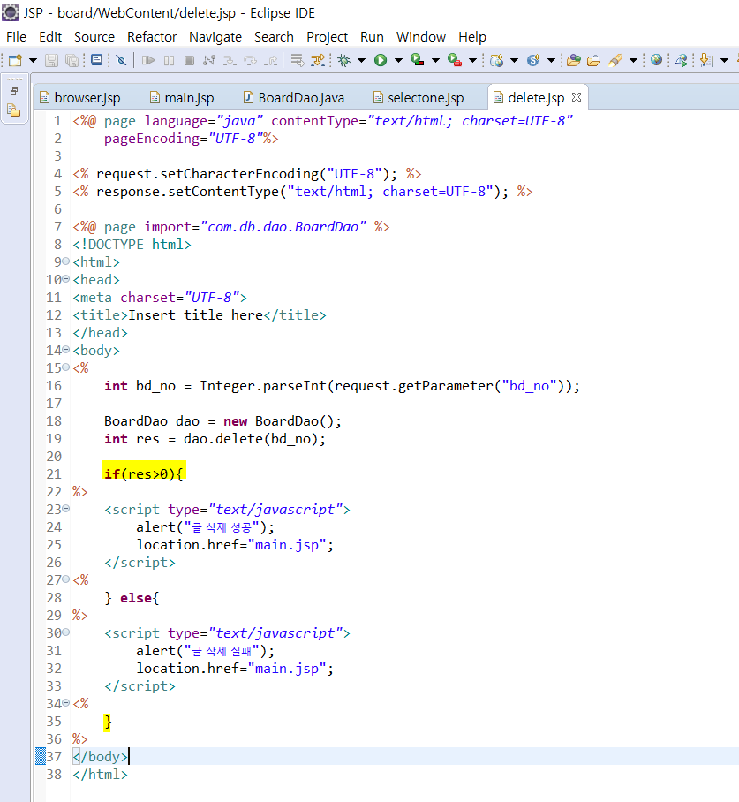Image resolution: width=739 pixels, height=802 pixels.
Task: Click the Run on Server icon
Action: pos(682,60)
